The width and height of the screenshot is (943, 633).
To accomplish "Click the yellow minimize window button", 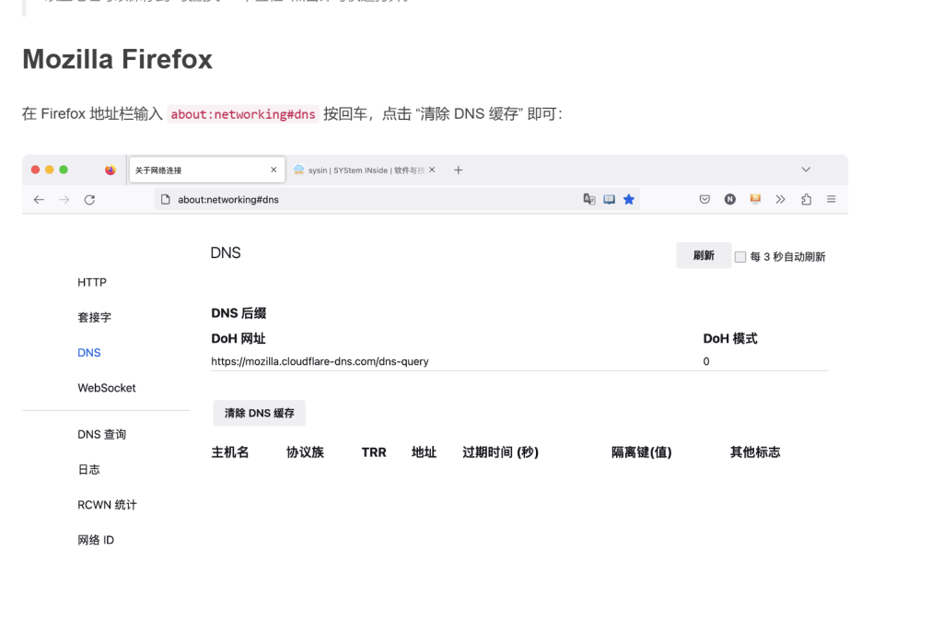I will 50,170.
